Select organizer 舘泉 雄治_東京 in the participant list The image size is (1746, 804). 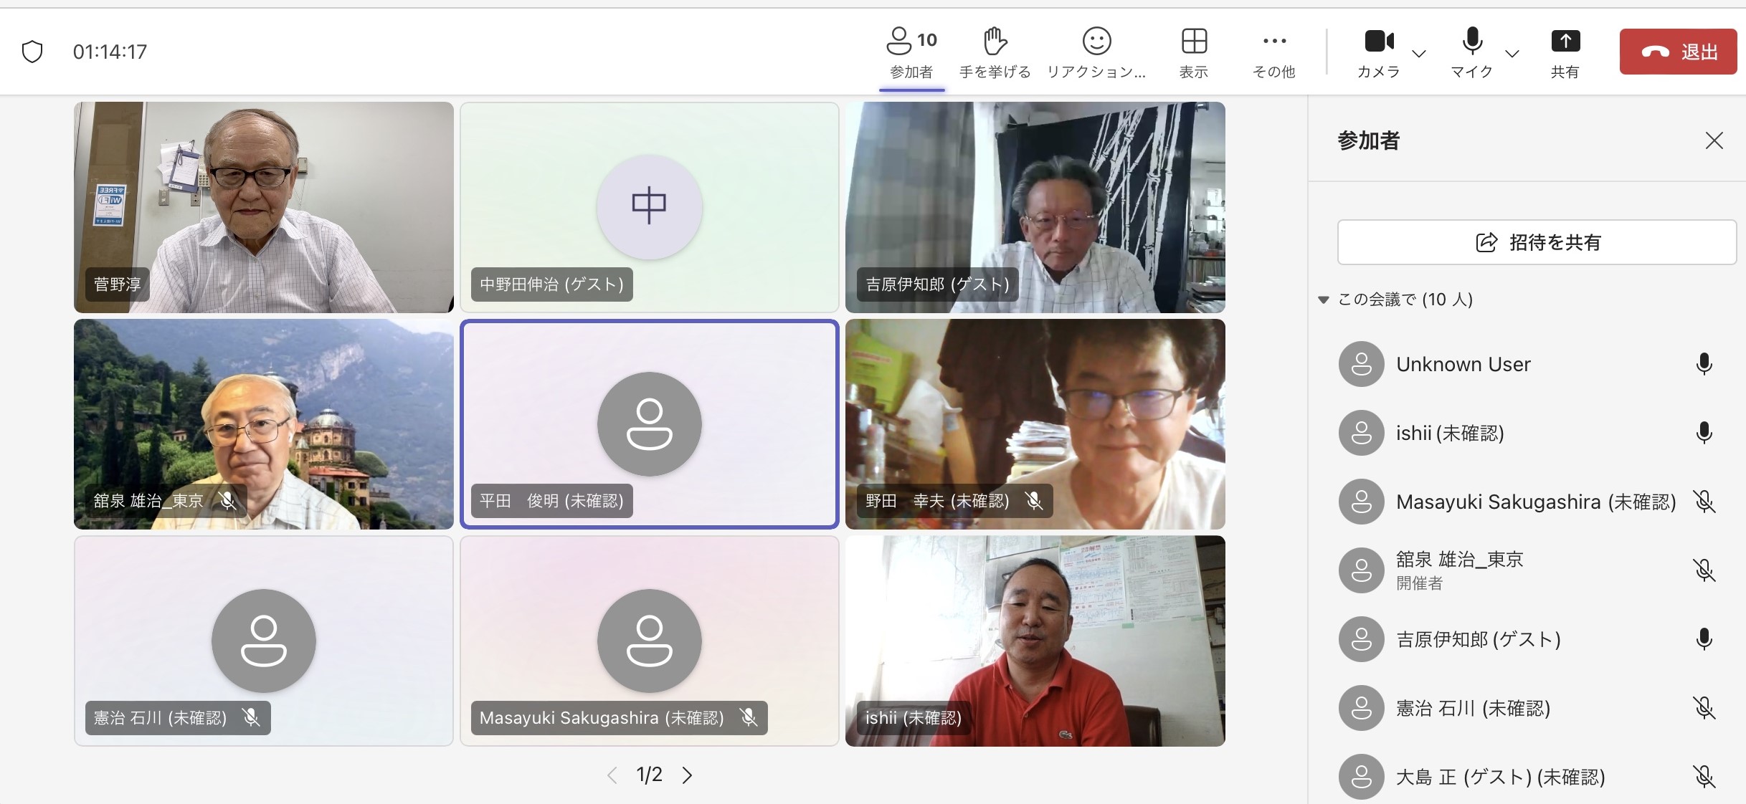coord(1527,570)
